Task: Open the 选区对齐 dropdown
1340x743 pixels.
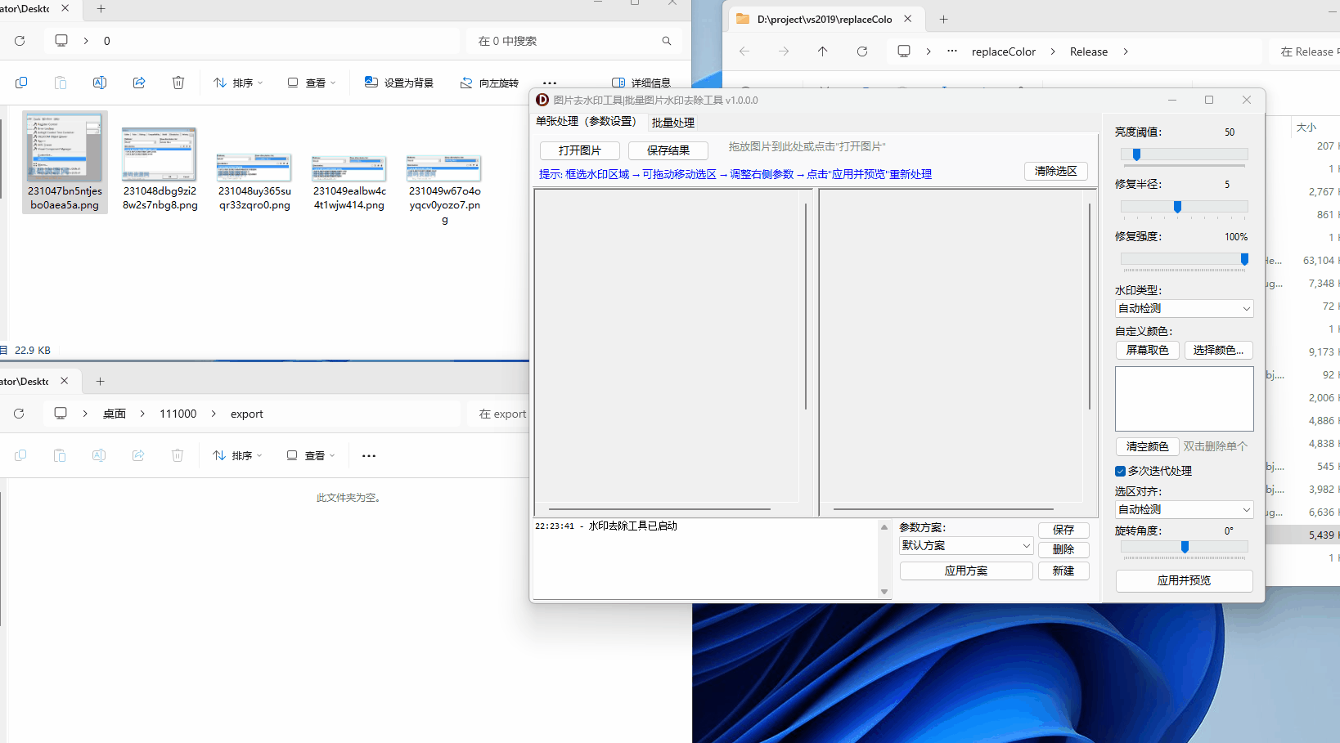Action: (1184, 509)
